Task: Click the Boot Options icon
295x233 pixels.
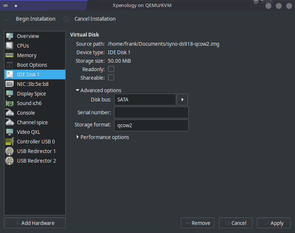Action: click(x=9, y=65)
